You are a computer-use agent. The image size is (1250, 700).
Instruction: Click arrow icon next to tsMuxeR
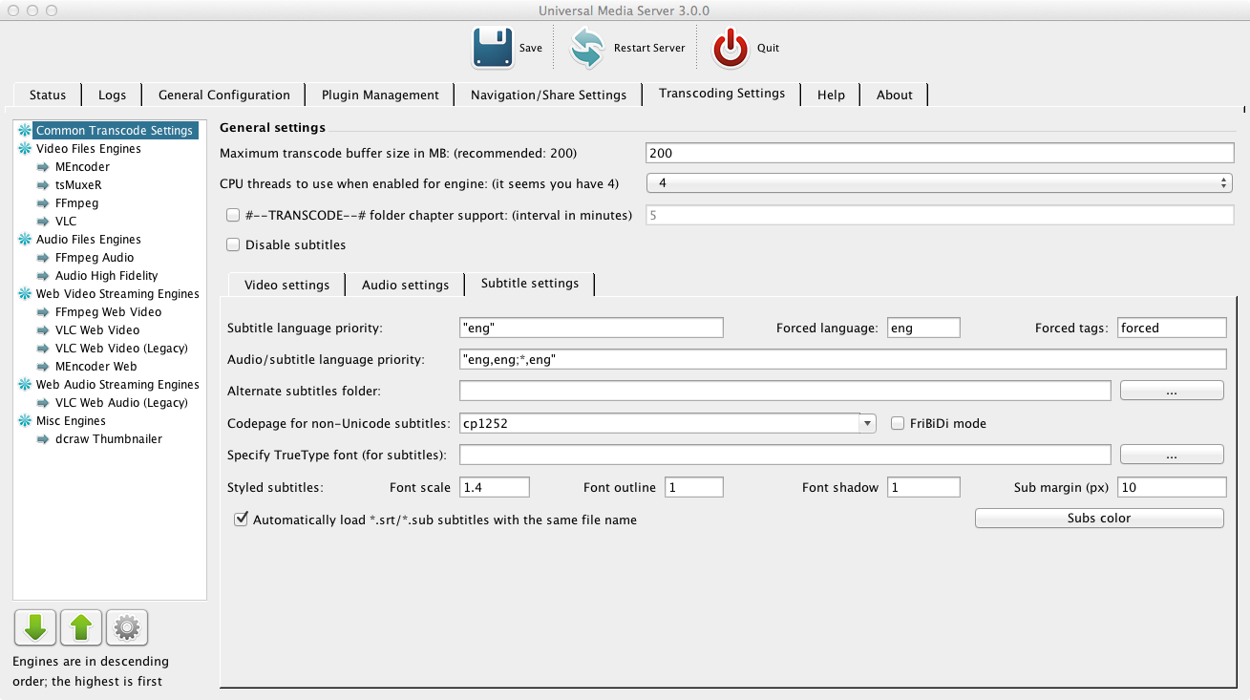[43, 185]
